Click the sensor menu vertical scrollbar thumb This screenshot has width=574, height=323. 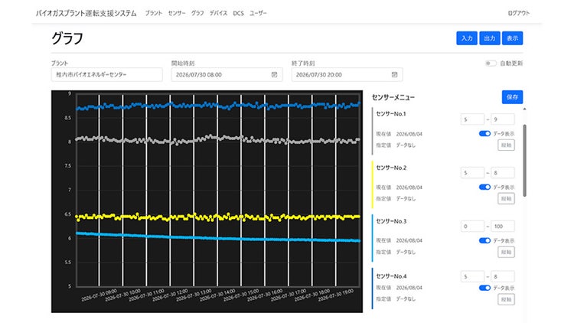click(x=524, y=161)
